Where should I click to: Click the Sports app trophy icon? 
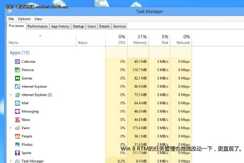(x=17, y=153)
